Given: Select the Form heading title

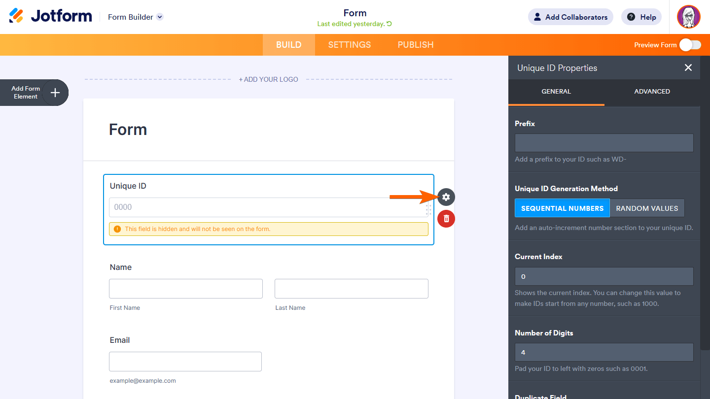Looking at the screenshot, I should 128,130.
